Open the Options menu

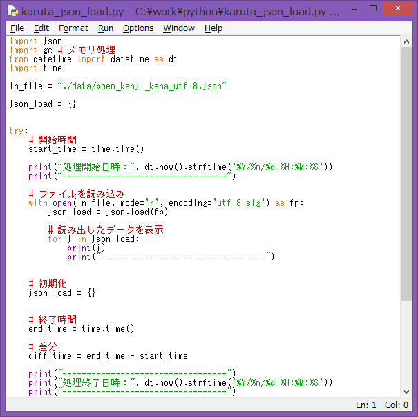(x=138, y=28)
